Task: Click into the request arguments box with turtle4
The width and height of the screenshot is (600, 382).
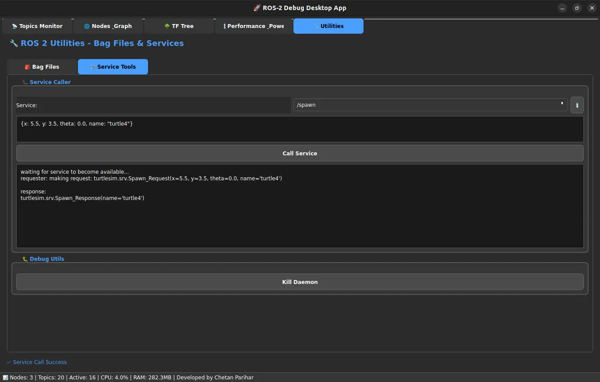Action: click(x=300, y=129)
